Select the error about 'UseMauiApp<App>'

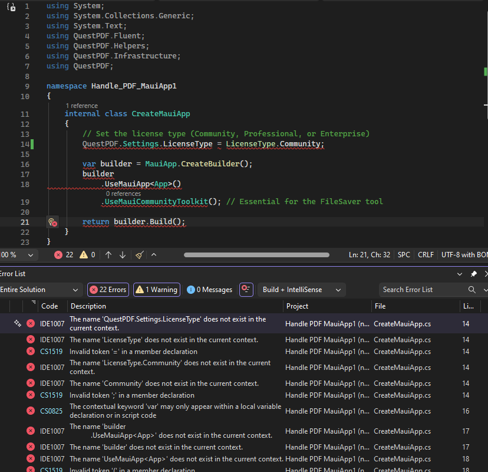[244, 459]
